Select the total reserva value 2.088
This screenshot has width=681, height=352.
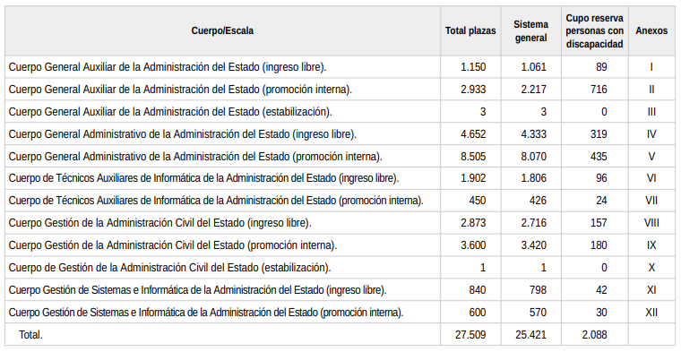click(594, 335)
